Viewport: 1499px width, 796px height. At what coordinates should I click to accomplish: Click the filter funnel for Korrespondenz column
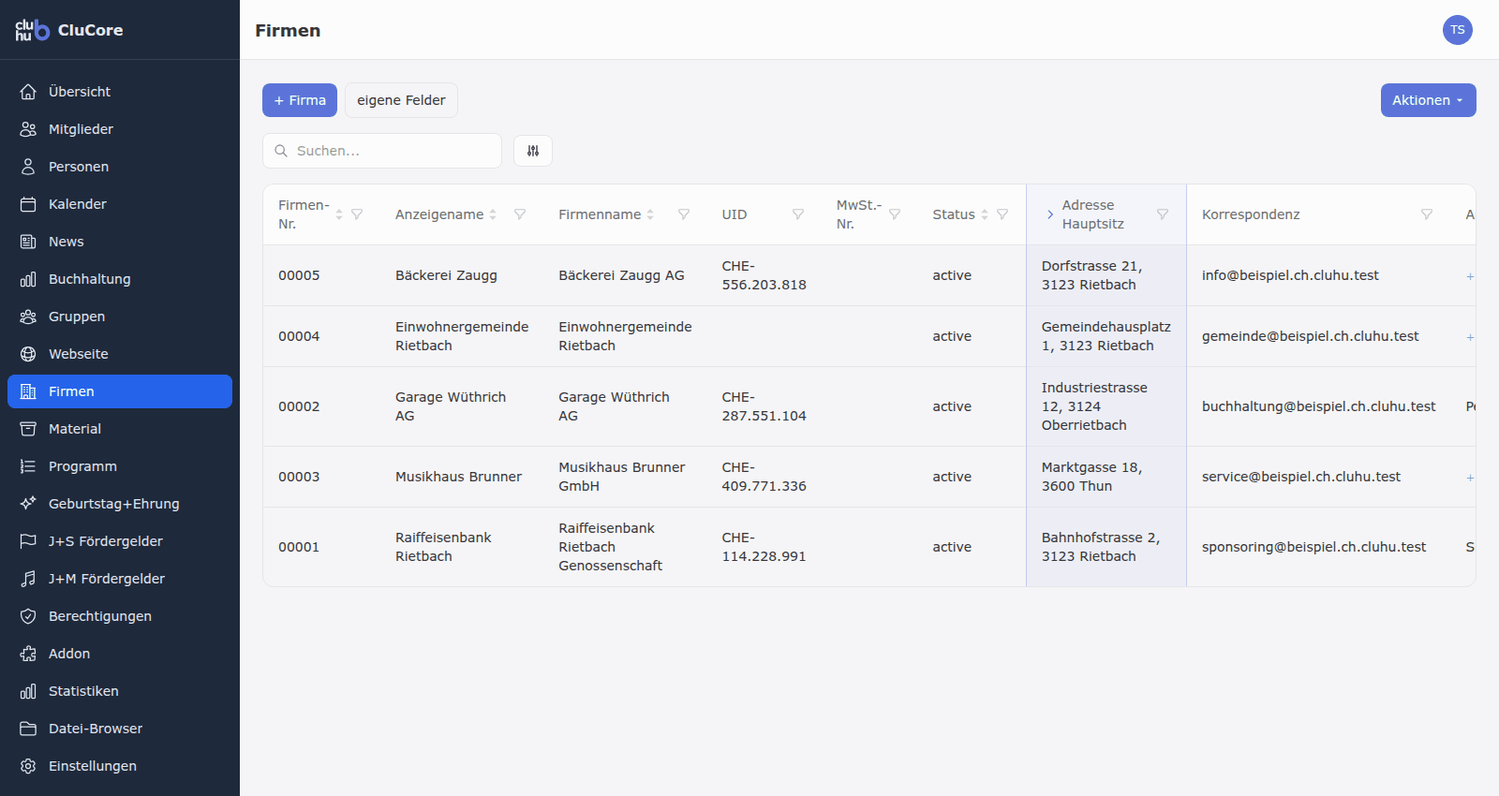tap(1427, 214)
